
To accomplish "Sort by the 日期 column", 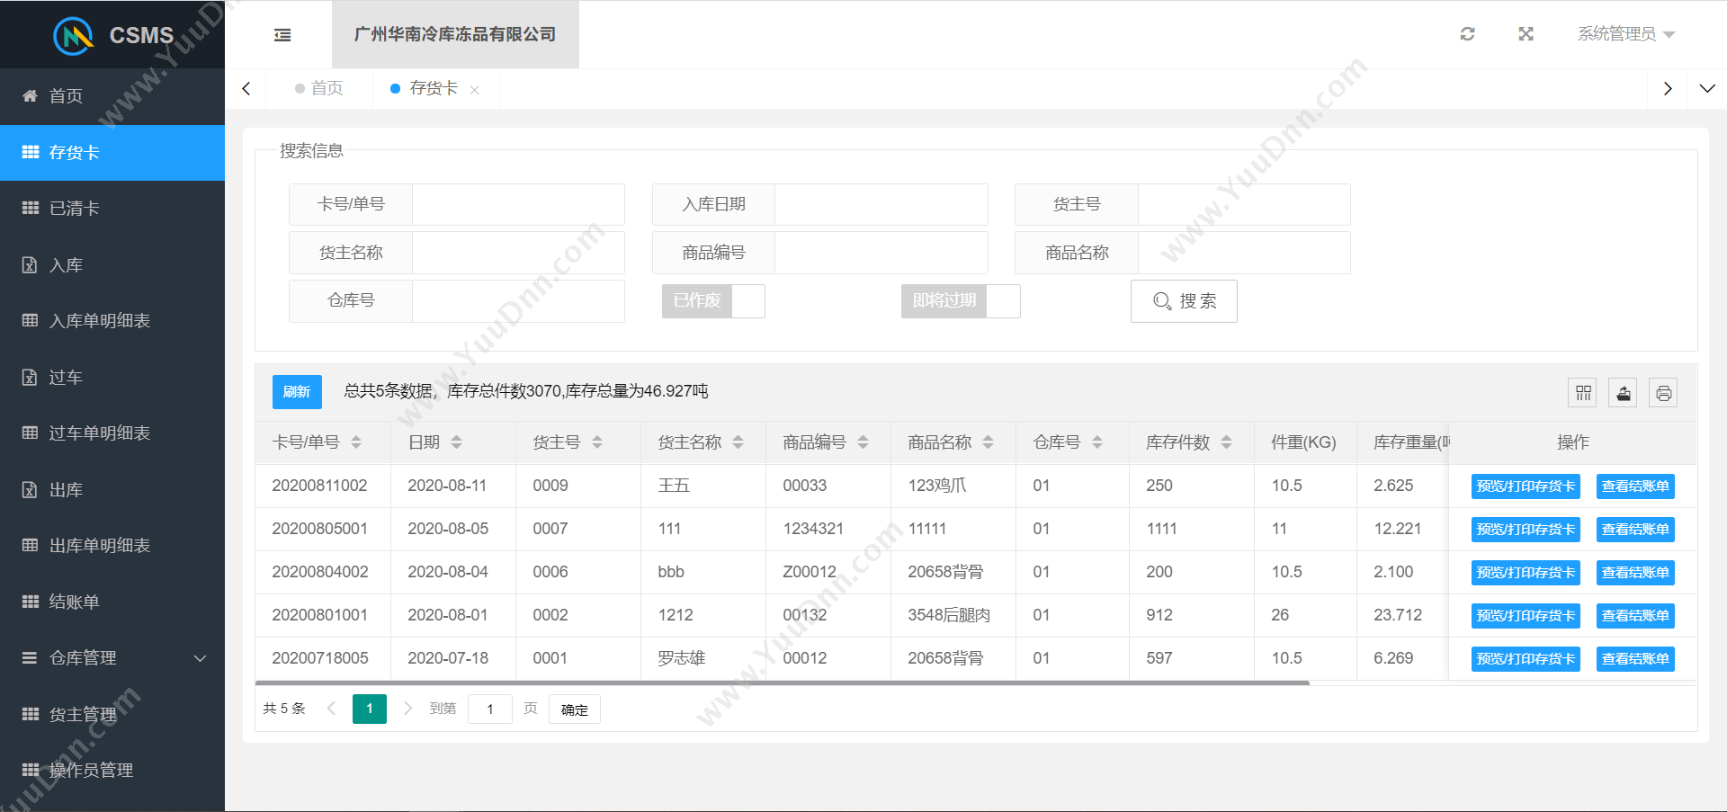I will coord(456,442).
